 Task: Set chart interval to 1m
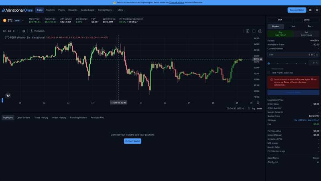pyautogui.click(x=4, y=31)
